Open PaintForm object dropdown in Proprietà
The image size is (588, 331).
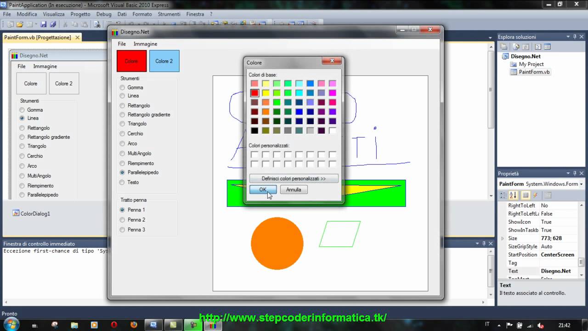point(581,184)
